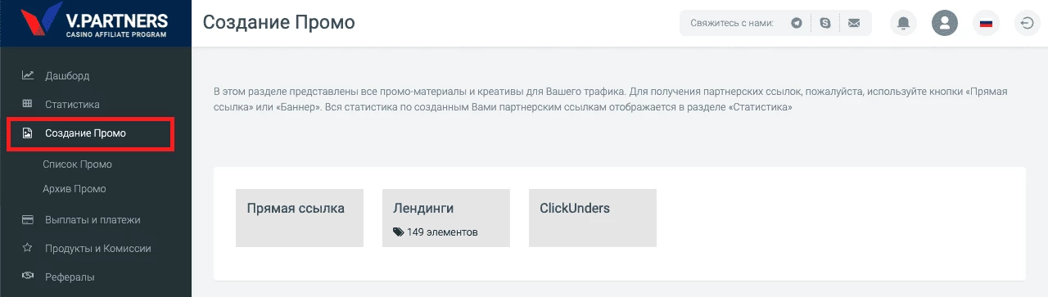Click the logout arrow icon
Image resolution: width=1048 pixels, height=297 pixels.
(1027, 23)
